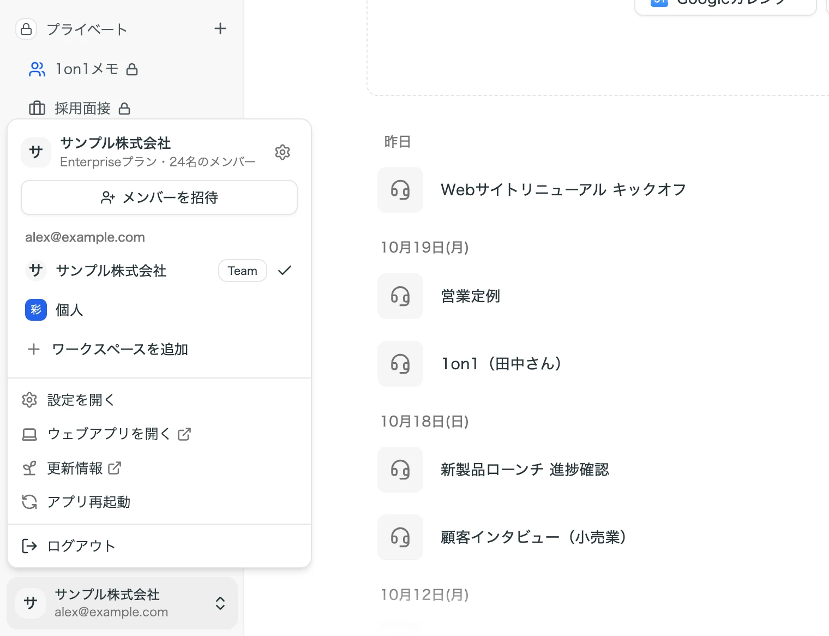Collapse workspace switcher at sidebar bottom

[122, 603]
